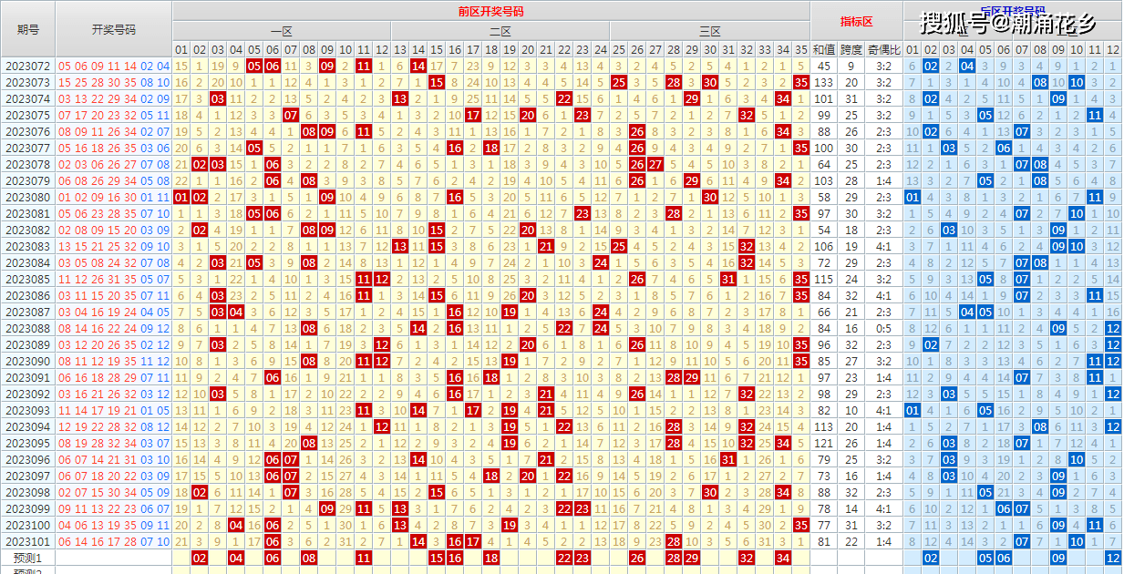Select period number 2023084
This screenshot has width=1124, height=574.
(x=28, y=262)
